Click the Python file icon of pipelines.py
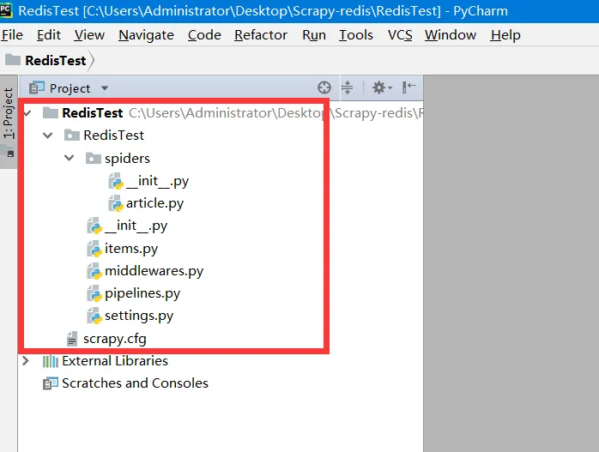This screenshot has width=599, height=452. pos(94,293)
